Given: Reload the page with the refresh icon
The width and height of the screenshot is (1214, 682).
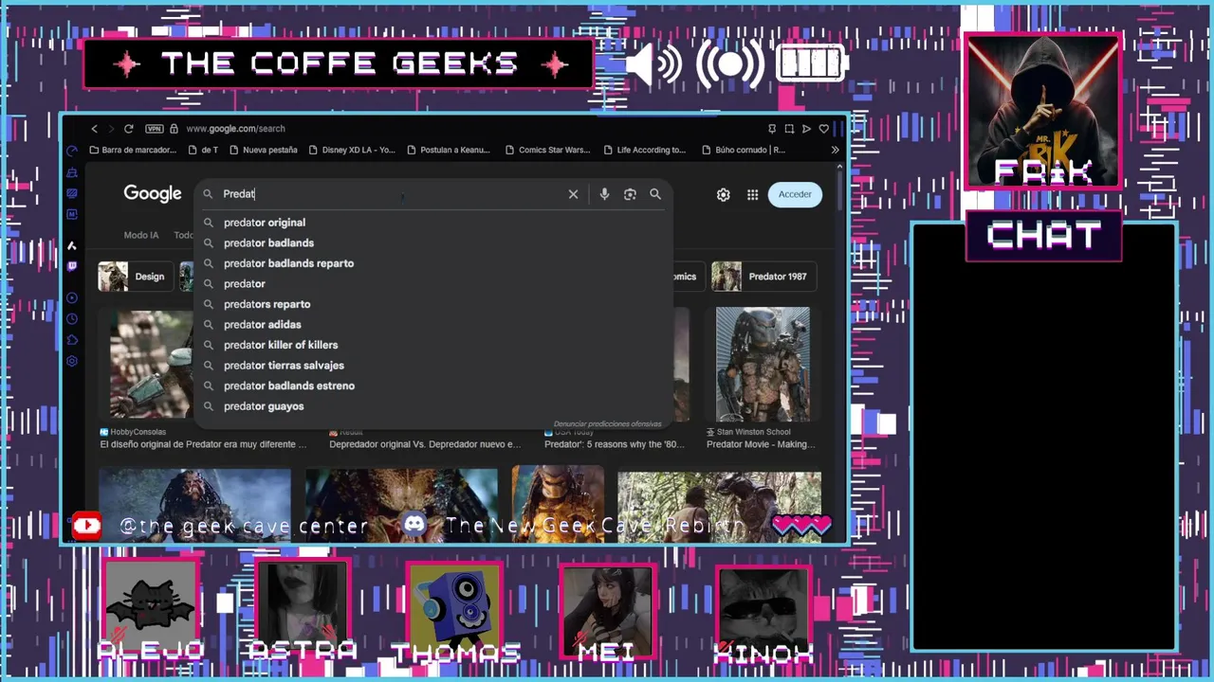Looking at the screenshot, I should pos(129,129).
